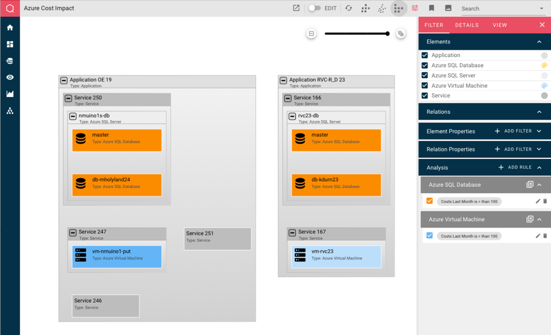Viewport: 551px width, 335px height.
Task: Disable the orange Azure SQL Database rule checkbox
Action: click(430, 201)
